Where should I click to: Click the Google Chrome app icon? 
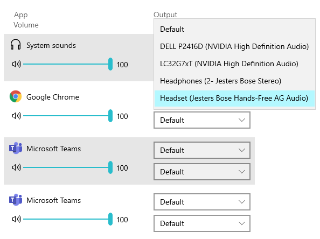pyautogui.click(x=16, y=96)
